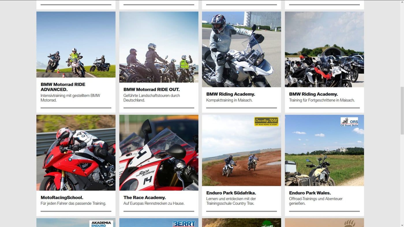
Task: Open the BMW Motorrad RIDE OUT photo
Action: tap(159, 47)
